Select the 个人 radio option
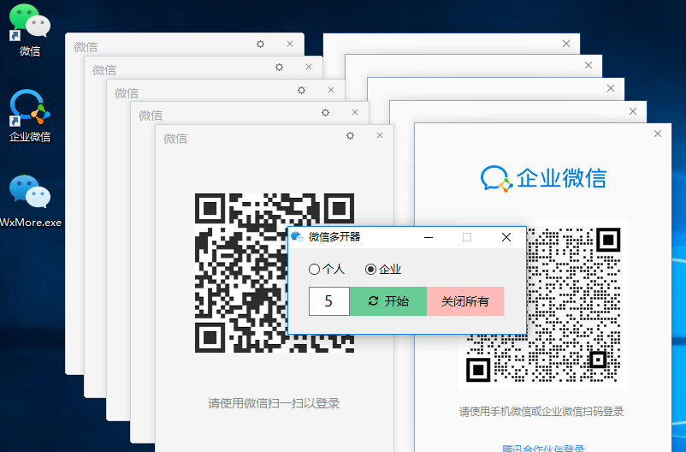Viewport: 686px width, 452px height. tap(327, 269)
